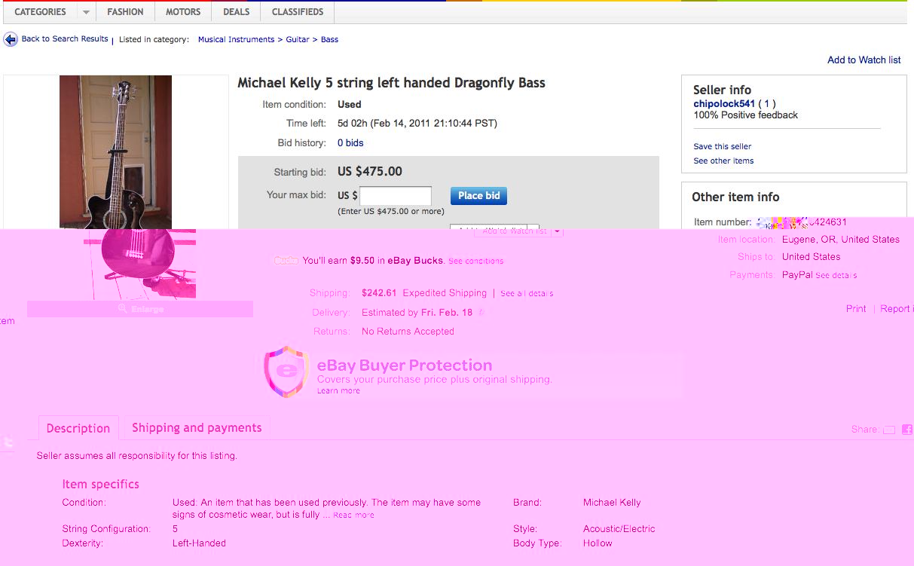Click the $242.61 shipping cost
The height and width of the screenshot is (566, 914).
(379, 293)
